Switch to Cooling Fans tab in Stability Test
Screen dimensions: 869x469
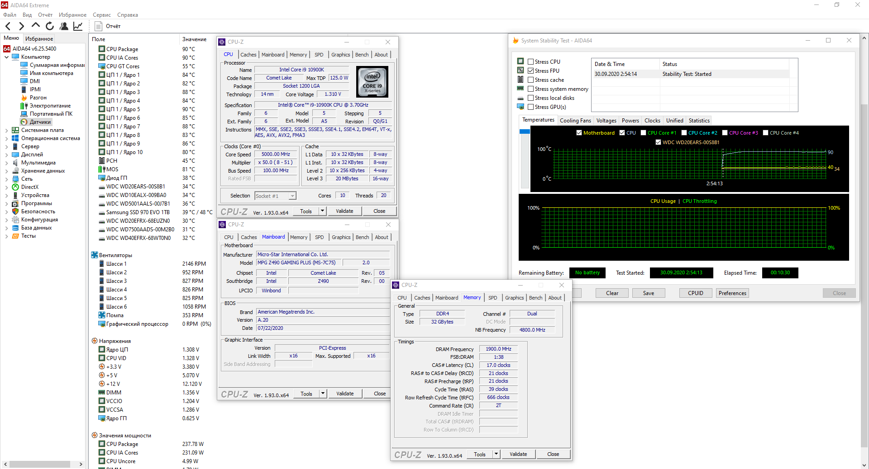point(575,121)
